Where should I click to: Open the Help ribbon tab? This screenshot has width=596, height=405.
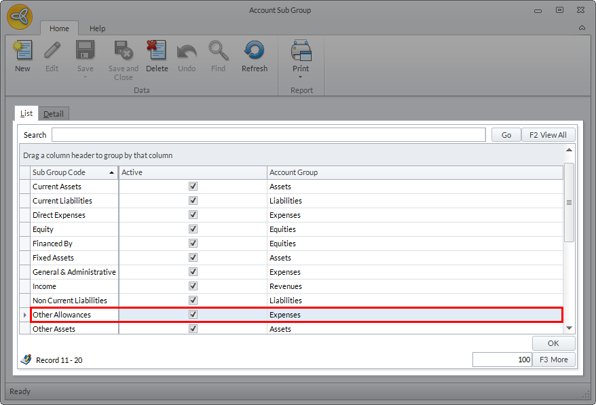click(x=98, y=28)
